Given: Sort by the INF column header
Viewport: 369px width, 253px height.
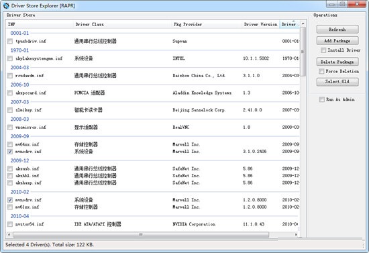Looking at the screenshot, I should coord(40,24).
